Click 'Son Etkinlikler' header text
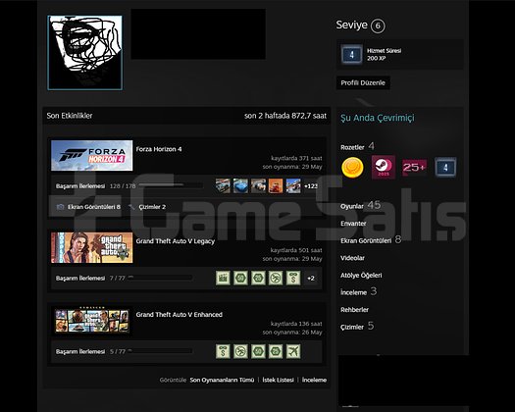 [70, 116]
